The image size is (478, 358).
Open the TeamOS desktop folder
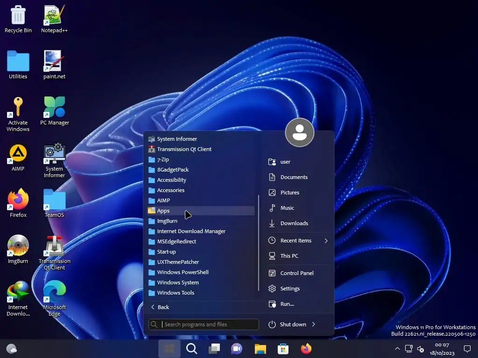[x=54, y=203]
